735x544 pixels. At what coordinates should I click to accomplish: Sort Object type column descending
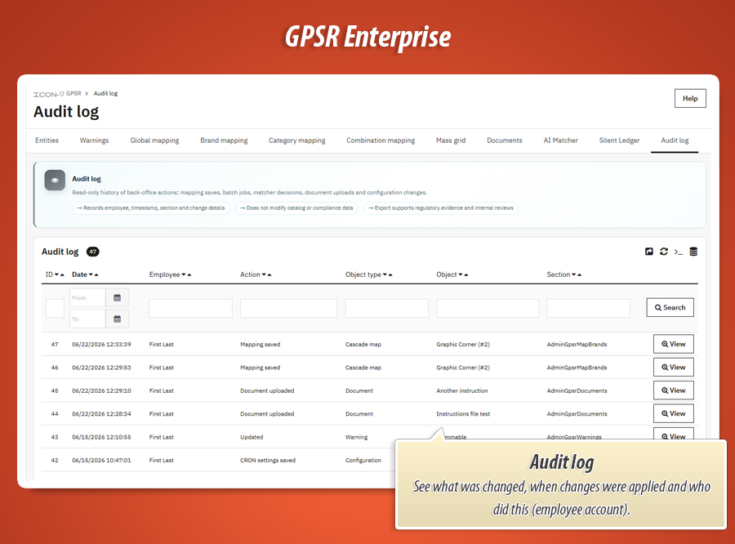[x=385, y=274]
